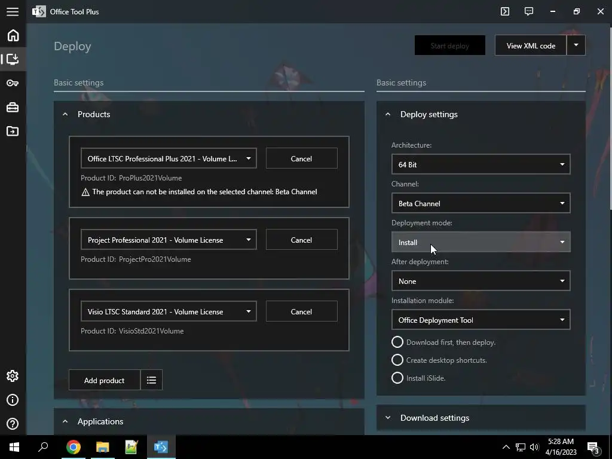Open the command box icon in title bar

click(505, 11)
